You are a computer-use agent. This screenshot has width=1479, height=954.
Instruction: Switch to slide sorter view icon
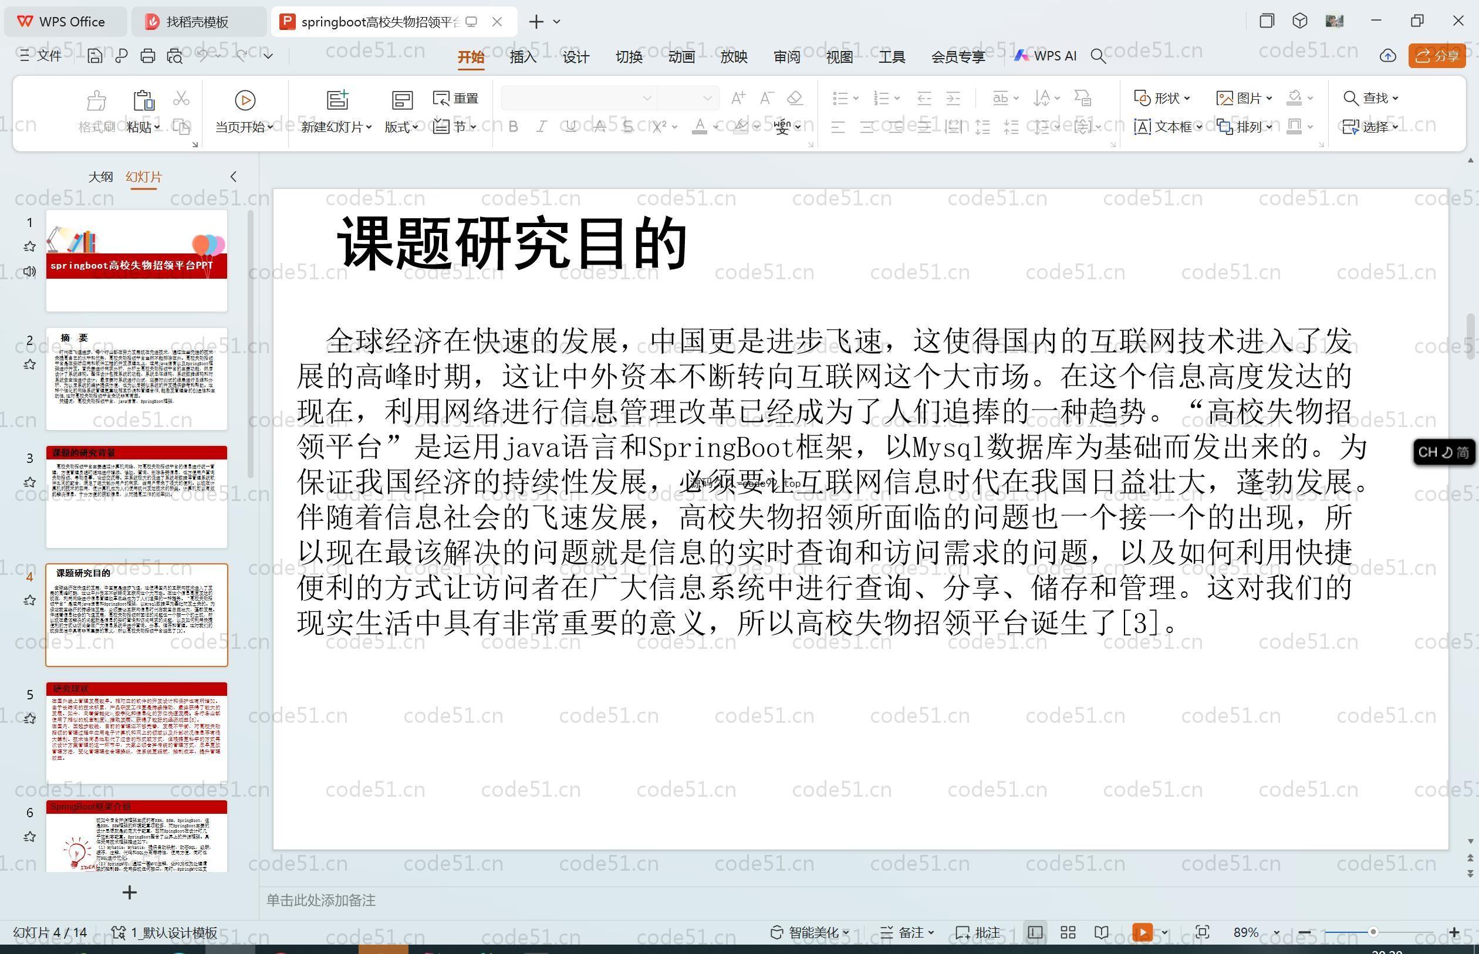pos(1068,932)
